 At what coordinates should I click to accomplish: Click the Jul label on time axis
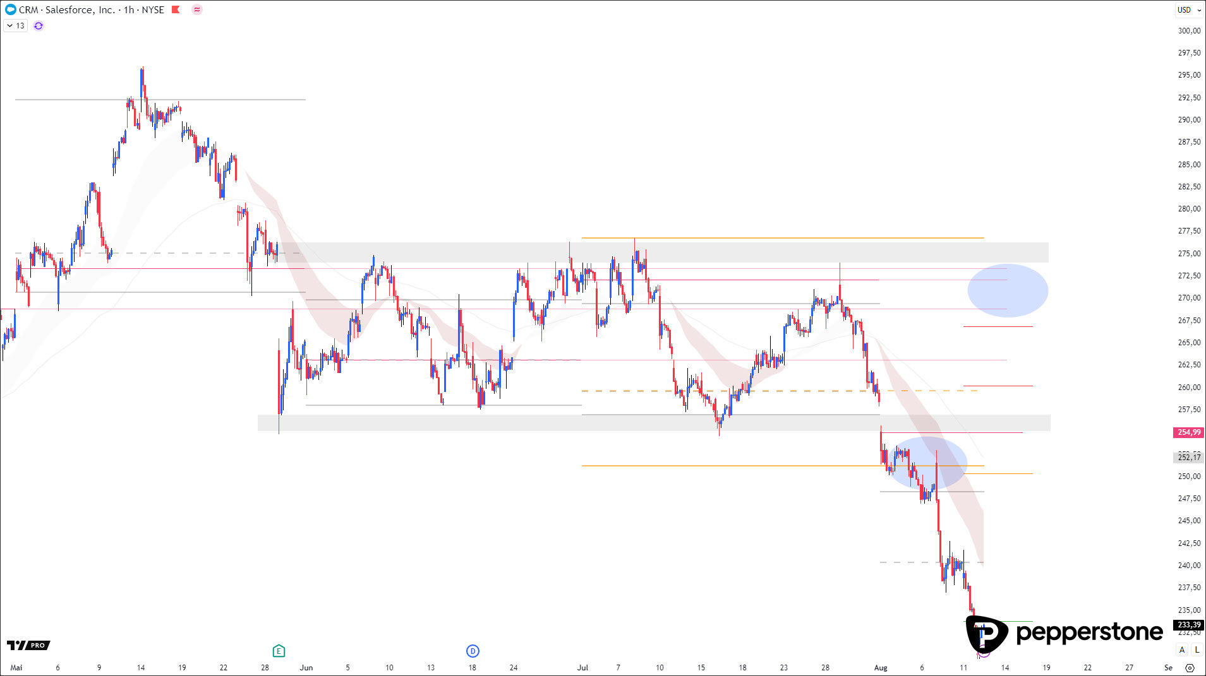(x=582, y=667)
